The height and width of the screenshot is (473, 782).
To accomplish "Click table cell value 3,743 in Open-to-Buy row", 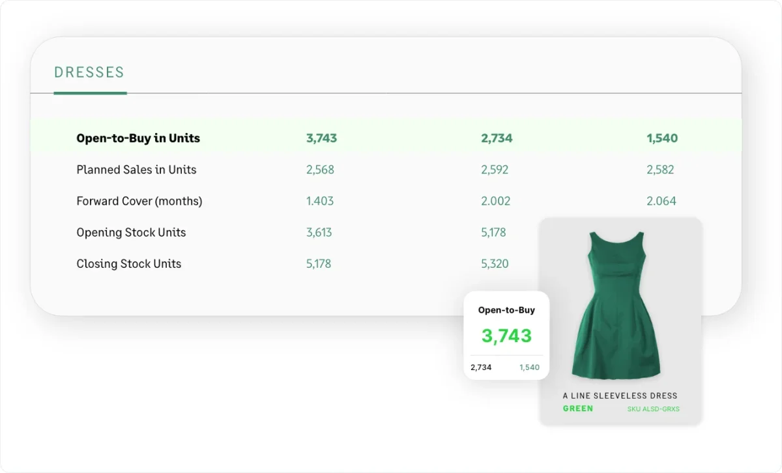I will point(321,138).
